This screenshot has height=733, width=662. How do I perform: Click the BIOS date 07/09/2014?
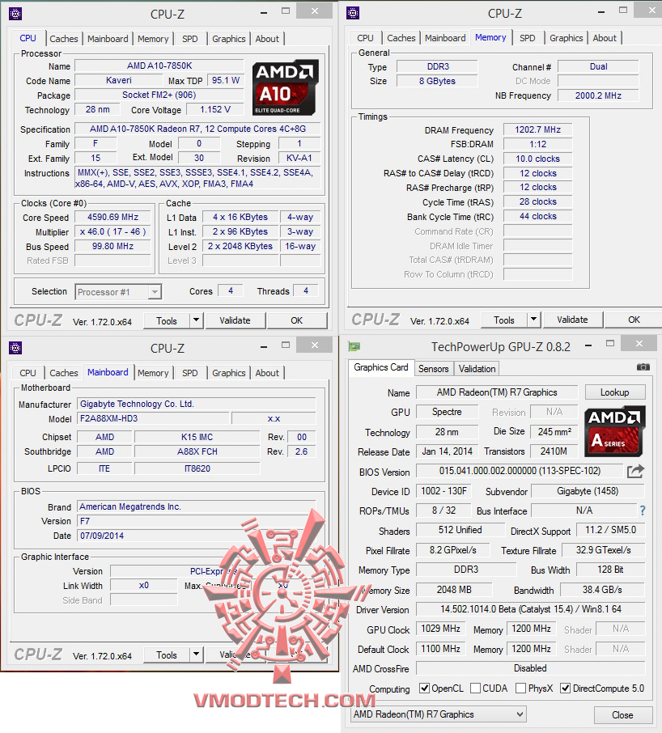197,536
